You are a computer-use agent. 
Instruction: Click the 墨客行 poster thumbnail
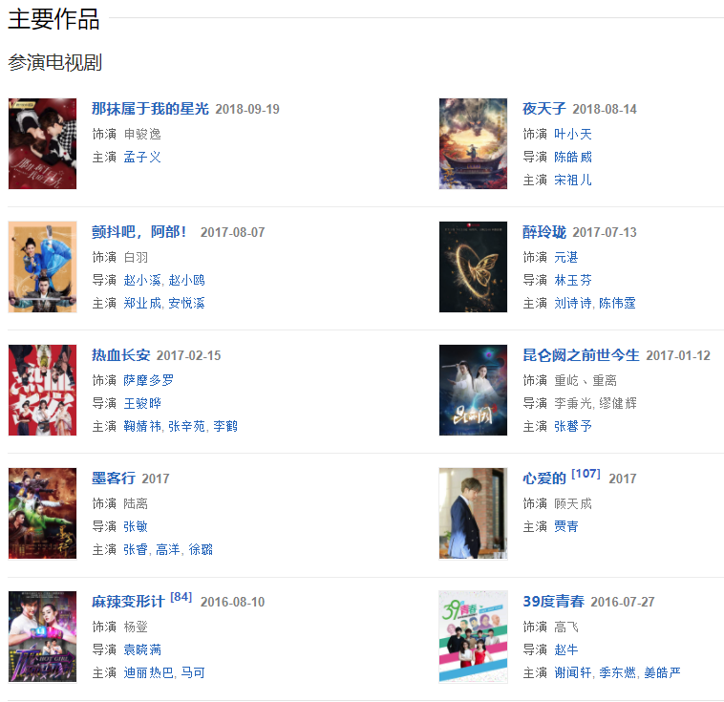[42, 514]
